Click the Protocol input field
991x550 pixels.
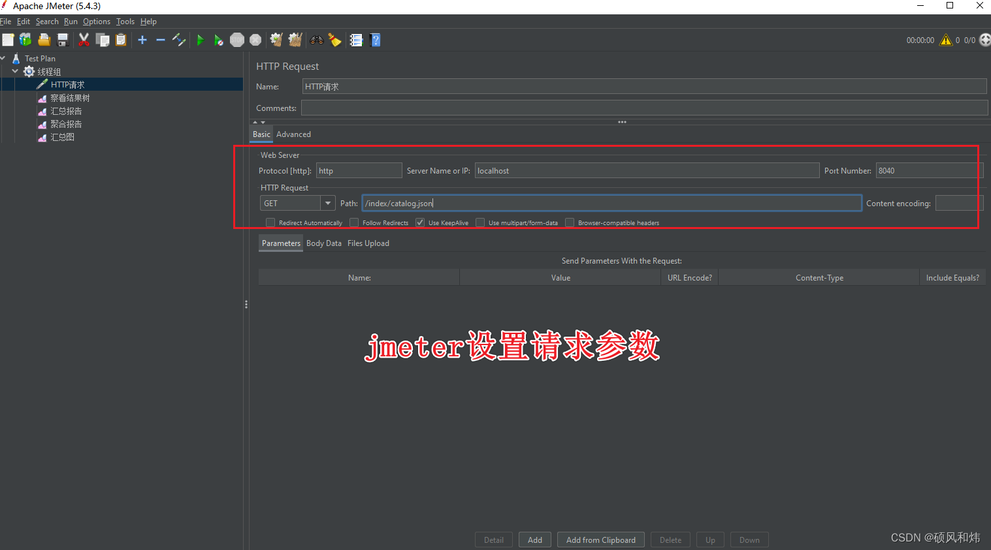(x=359, y=171)
